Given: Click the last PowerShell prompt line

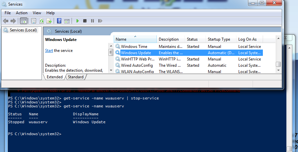Looking at the screenshot, I should 34,134.
